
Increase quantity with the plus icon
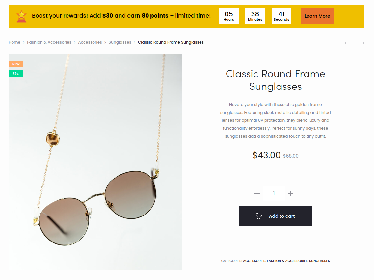pos(291,194)
